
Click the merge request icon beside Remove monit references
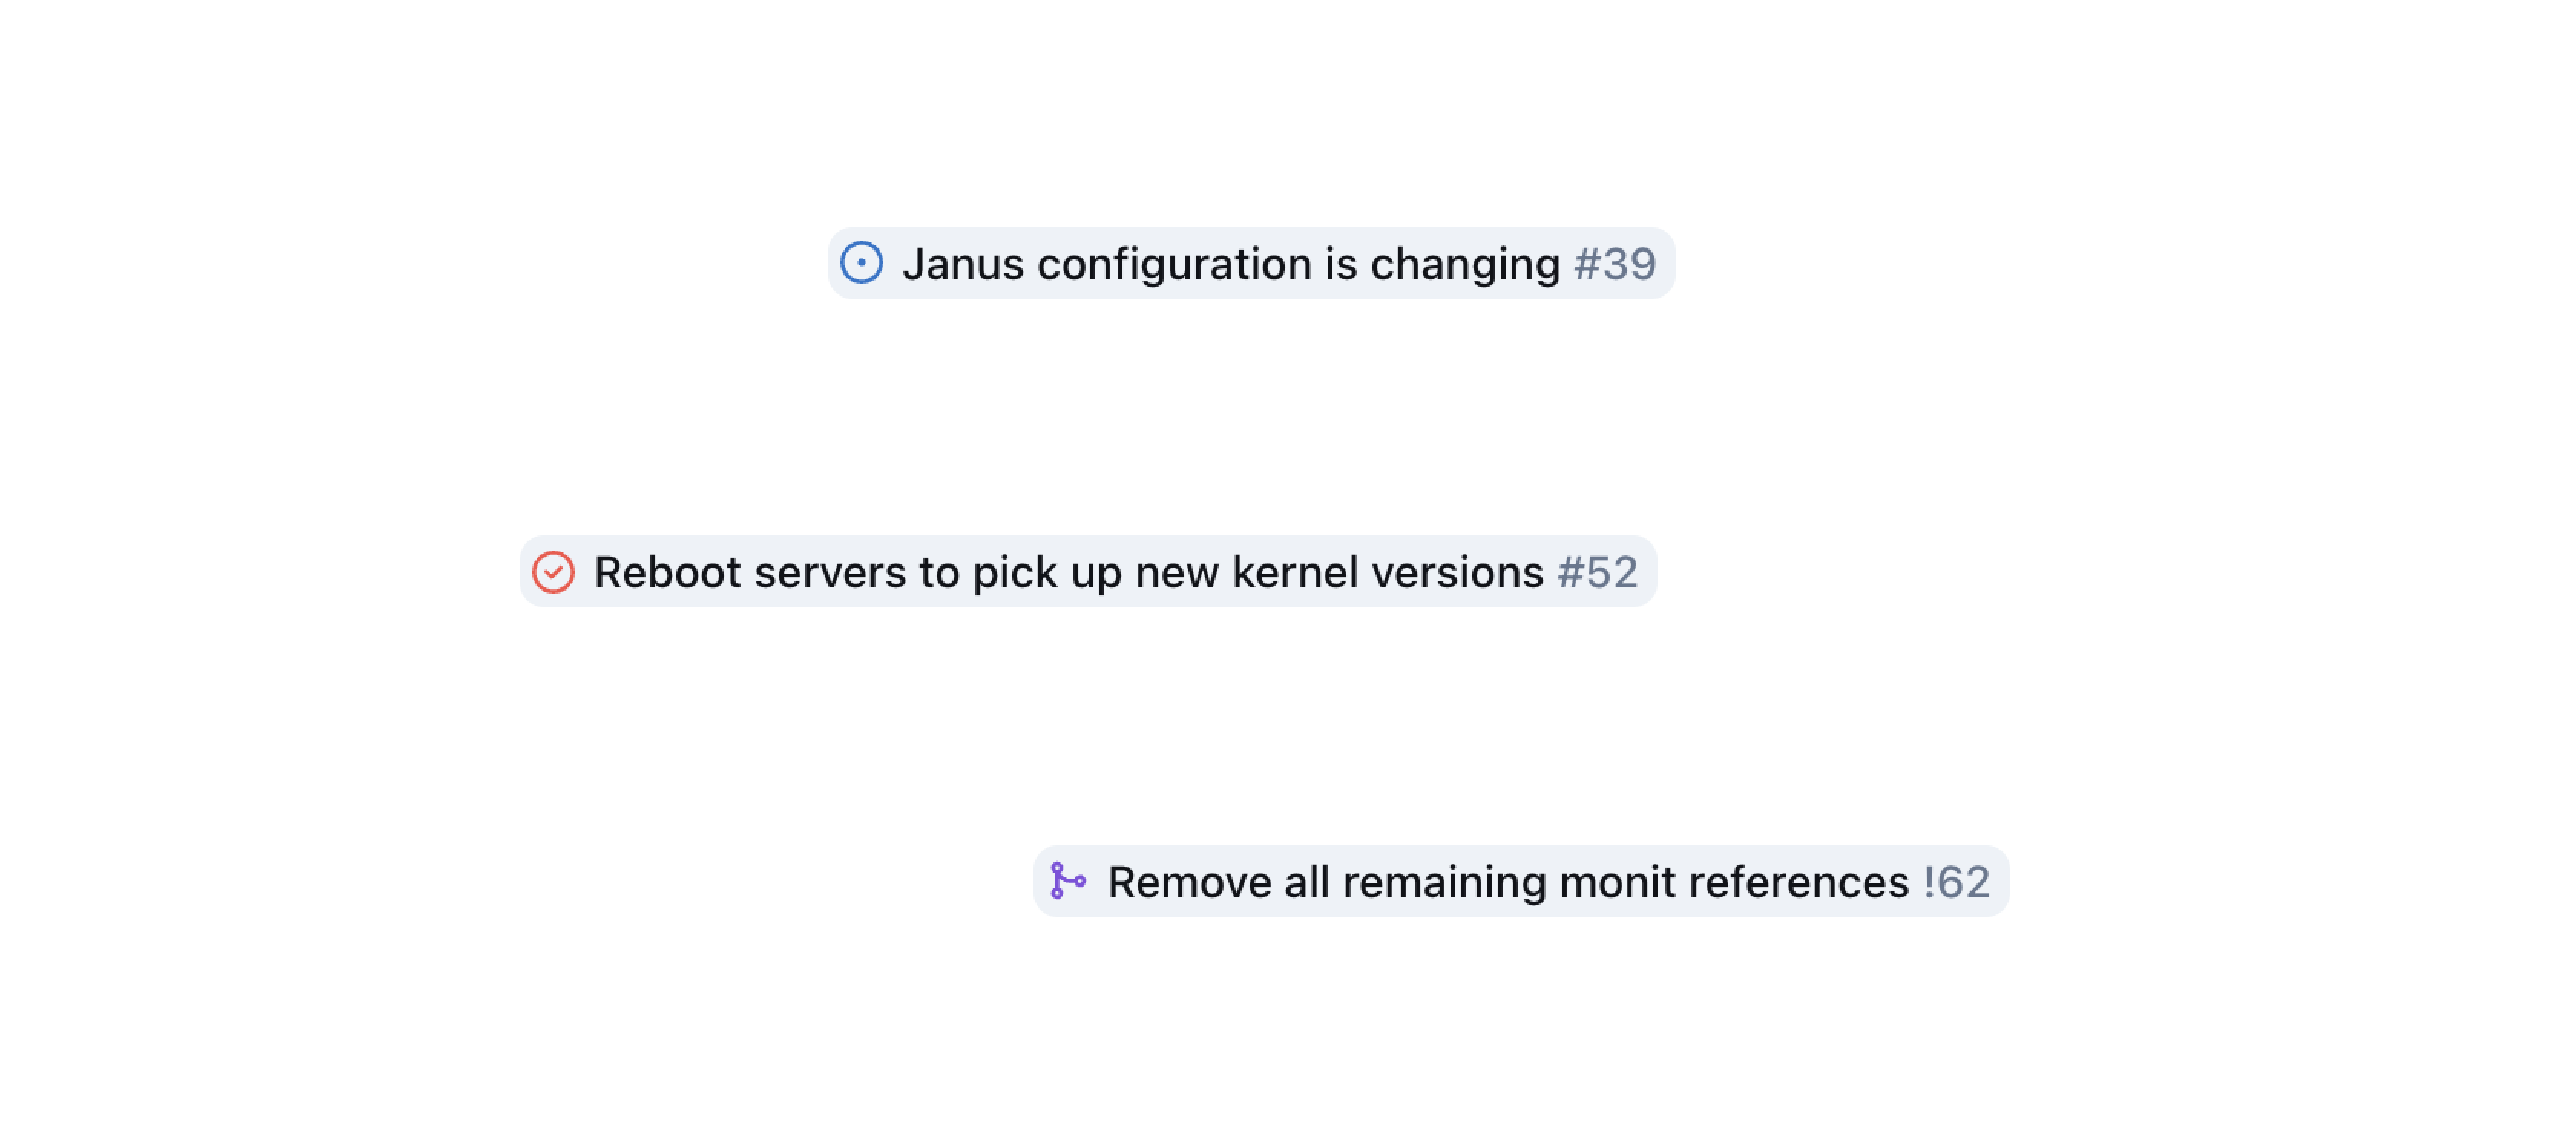pos(1068,882)
